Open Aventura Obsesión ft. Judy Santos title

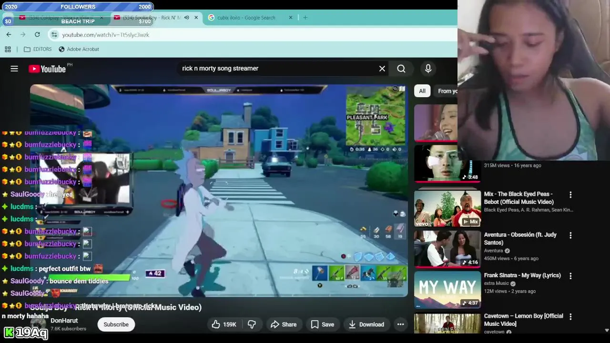coord(520,239)
